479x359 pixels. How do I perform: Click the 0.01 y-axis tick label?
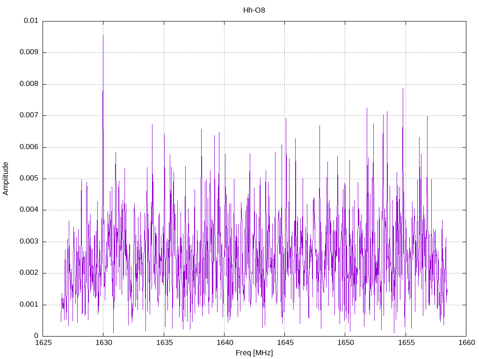(31, 21)
